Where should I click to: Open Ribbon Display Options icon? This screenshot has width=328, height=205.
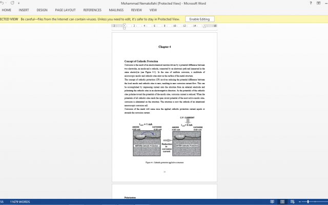point(318,3)
